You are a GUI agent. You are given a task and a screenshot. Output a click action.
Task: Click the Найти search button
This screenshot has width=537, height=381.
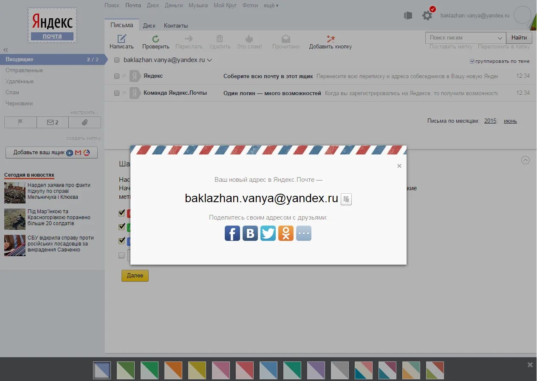(x=519, y=37)
